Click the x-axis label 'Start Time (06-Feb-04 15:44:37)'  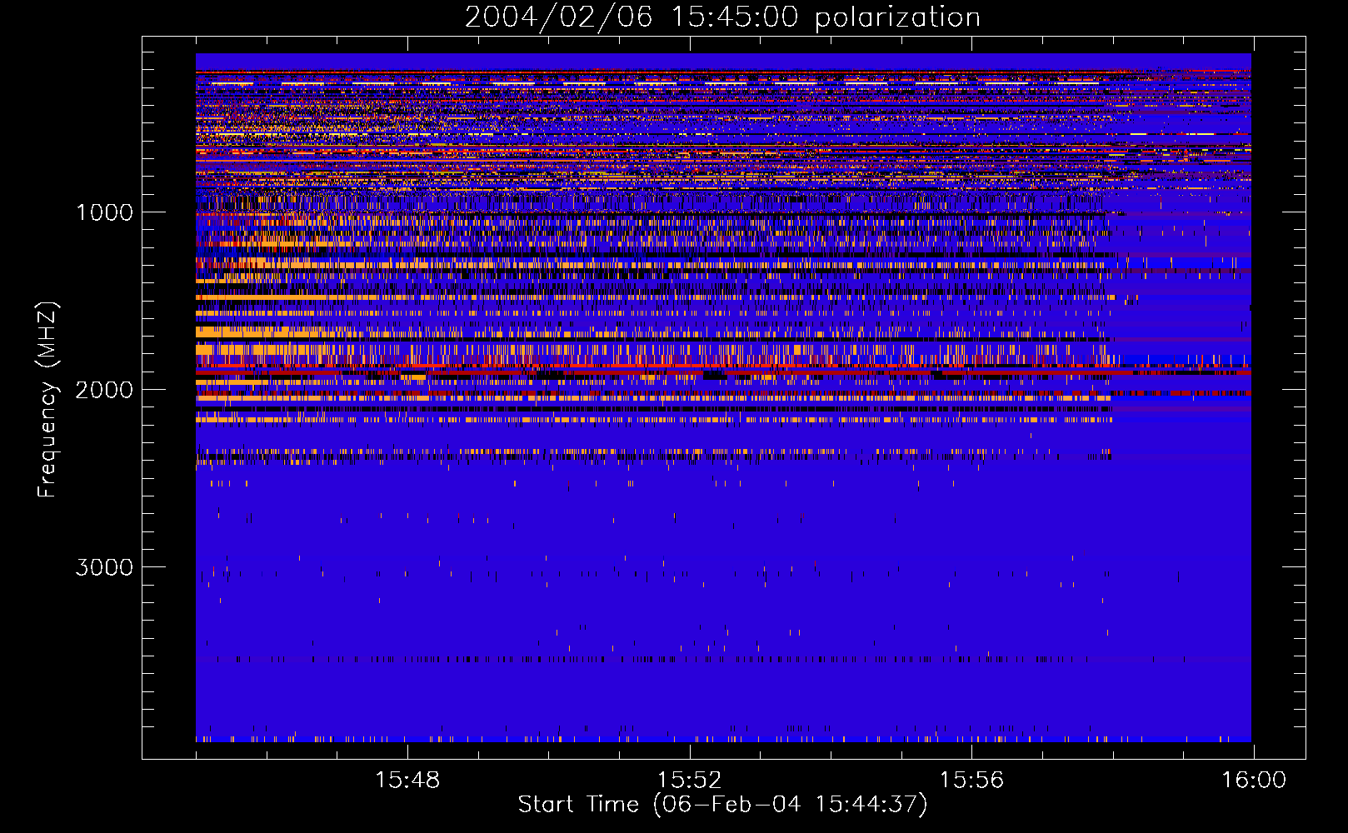(x=722, y=805)
